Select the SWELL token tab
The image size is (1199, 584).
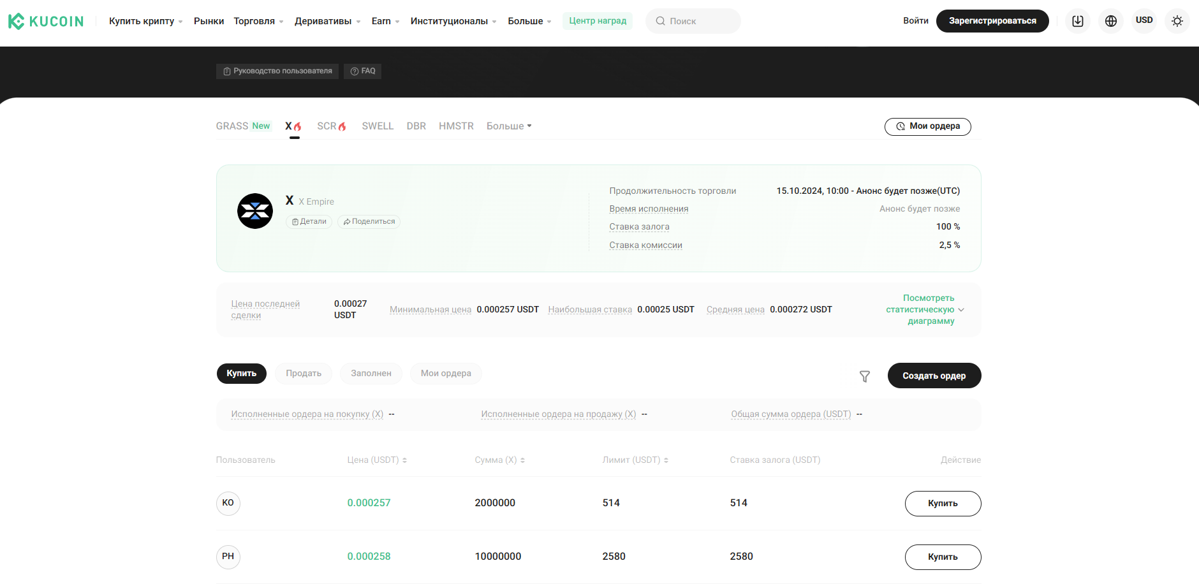pos(378,126)
